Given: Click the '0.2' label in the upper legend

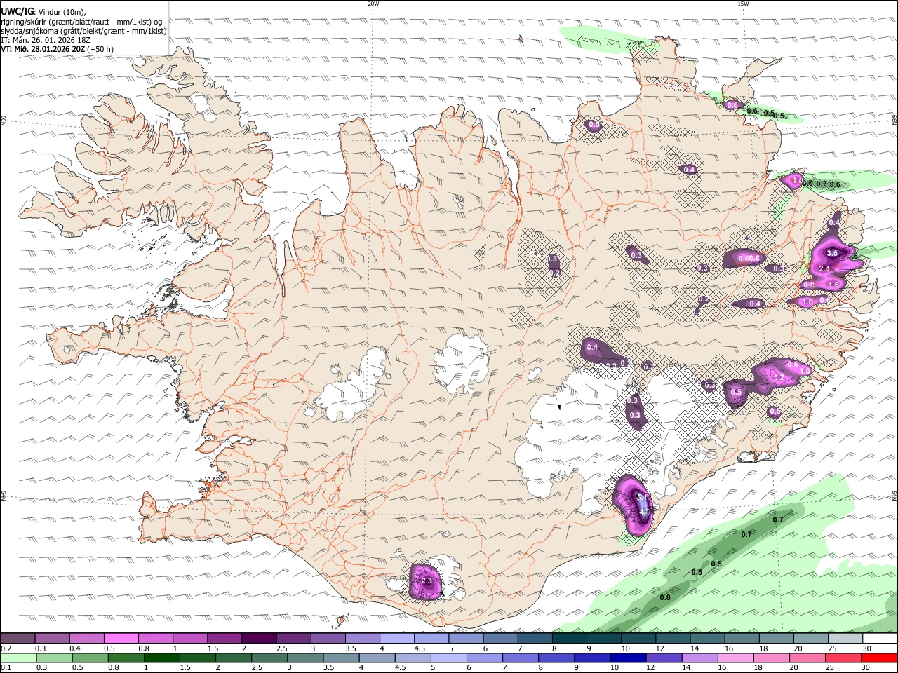Looking at the screenshot, I should tap(6, 648).
